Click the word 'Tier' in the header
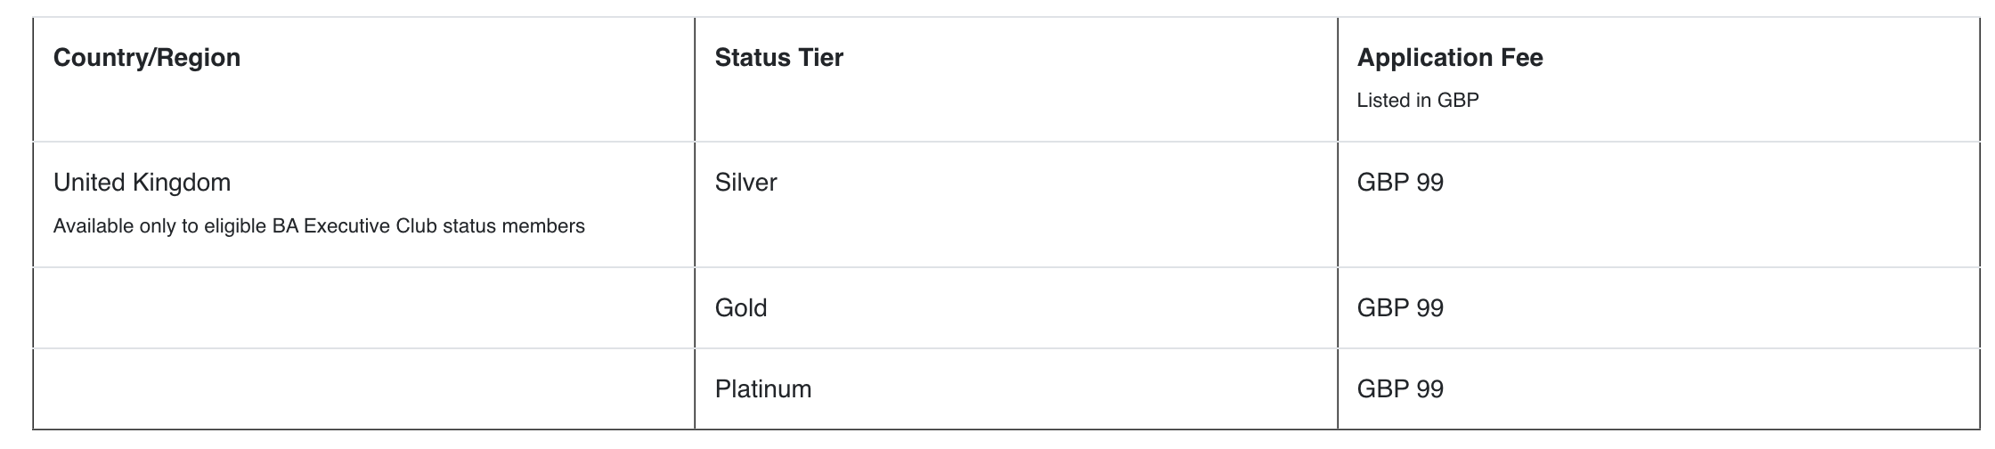 click(820, 58)
